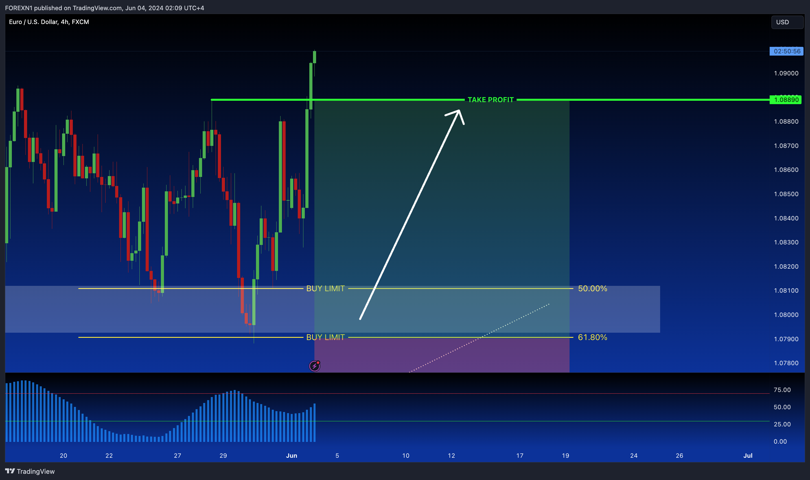Click the 5 date label on time axis
This screenshot has height=480, width=810.
337,455
